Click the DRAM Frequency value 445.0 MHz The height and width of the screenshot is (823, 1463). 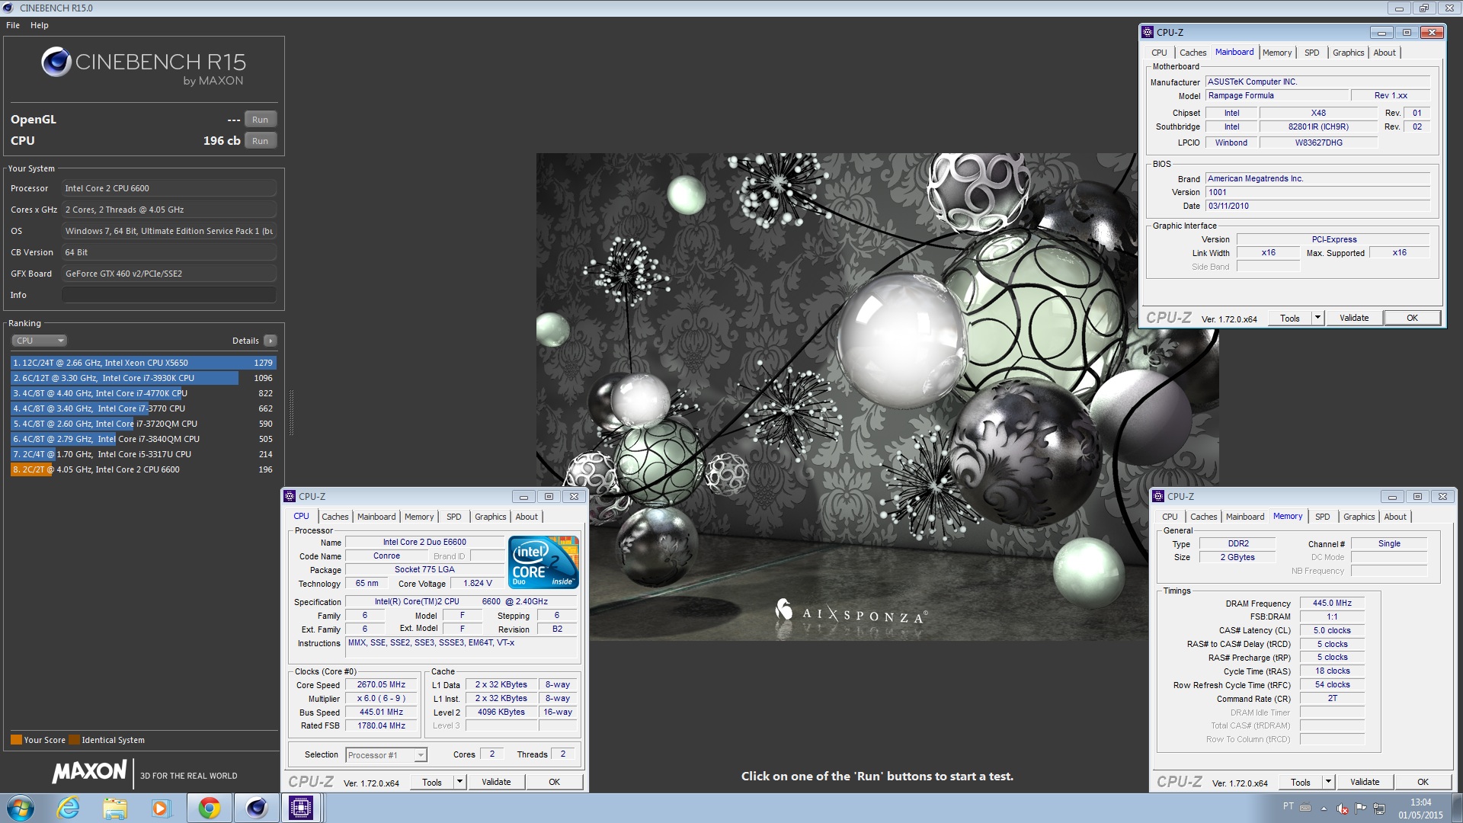tap(1332, 603)
